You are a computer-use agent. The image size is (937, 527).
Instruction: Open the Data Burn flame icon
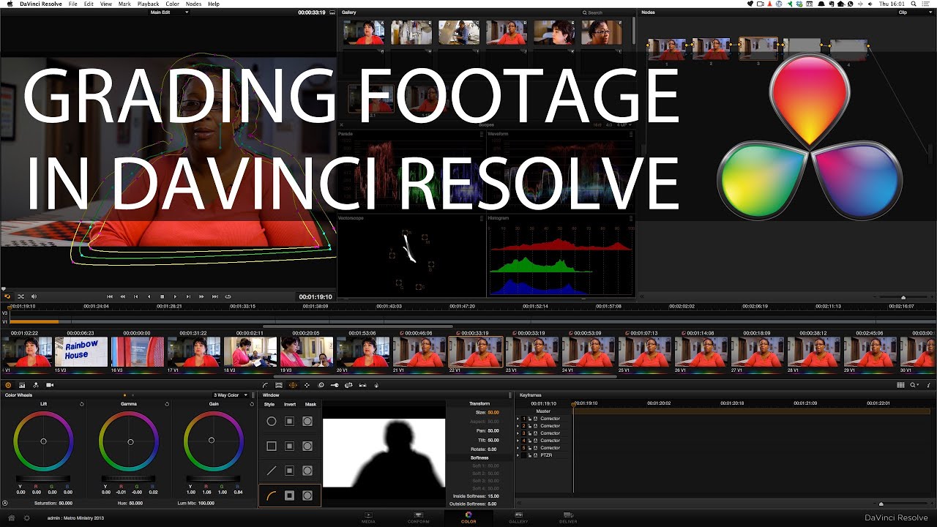(376, 385)
